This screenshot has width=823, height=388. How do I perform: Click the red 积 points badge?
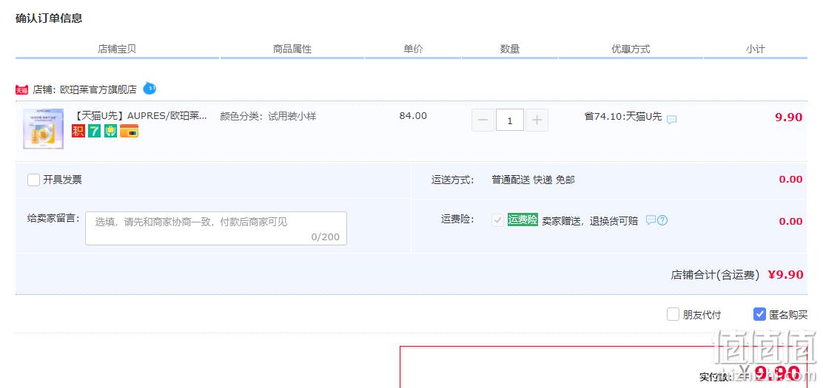click(78, 131)
